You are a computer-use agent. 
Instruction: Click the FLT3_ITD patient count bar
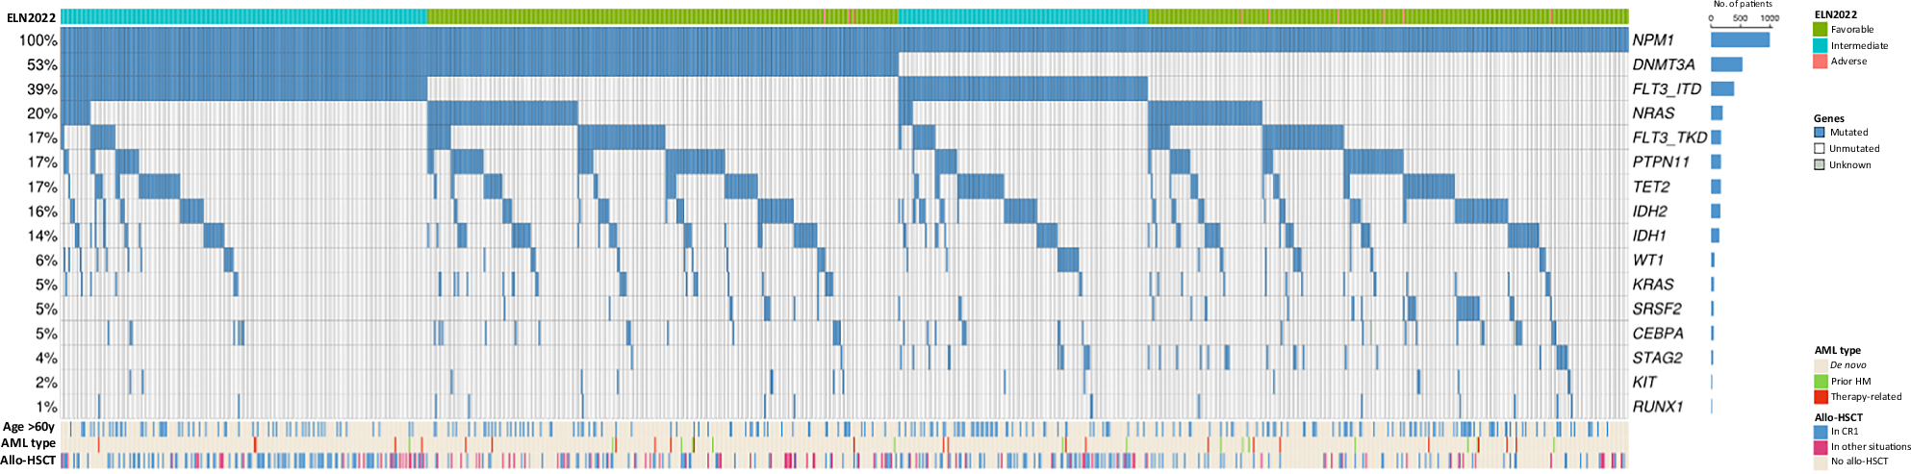(1722, 89)
